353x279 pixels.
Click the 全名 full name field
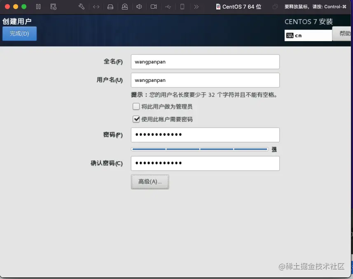click(205, 62)
